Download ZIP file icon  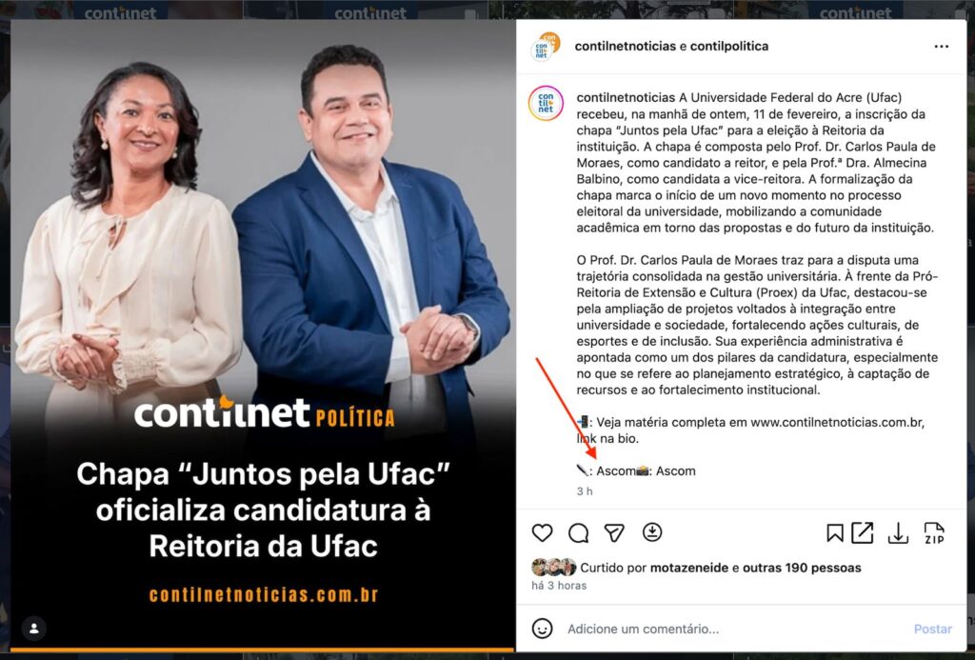click(934, 533)
